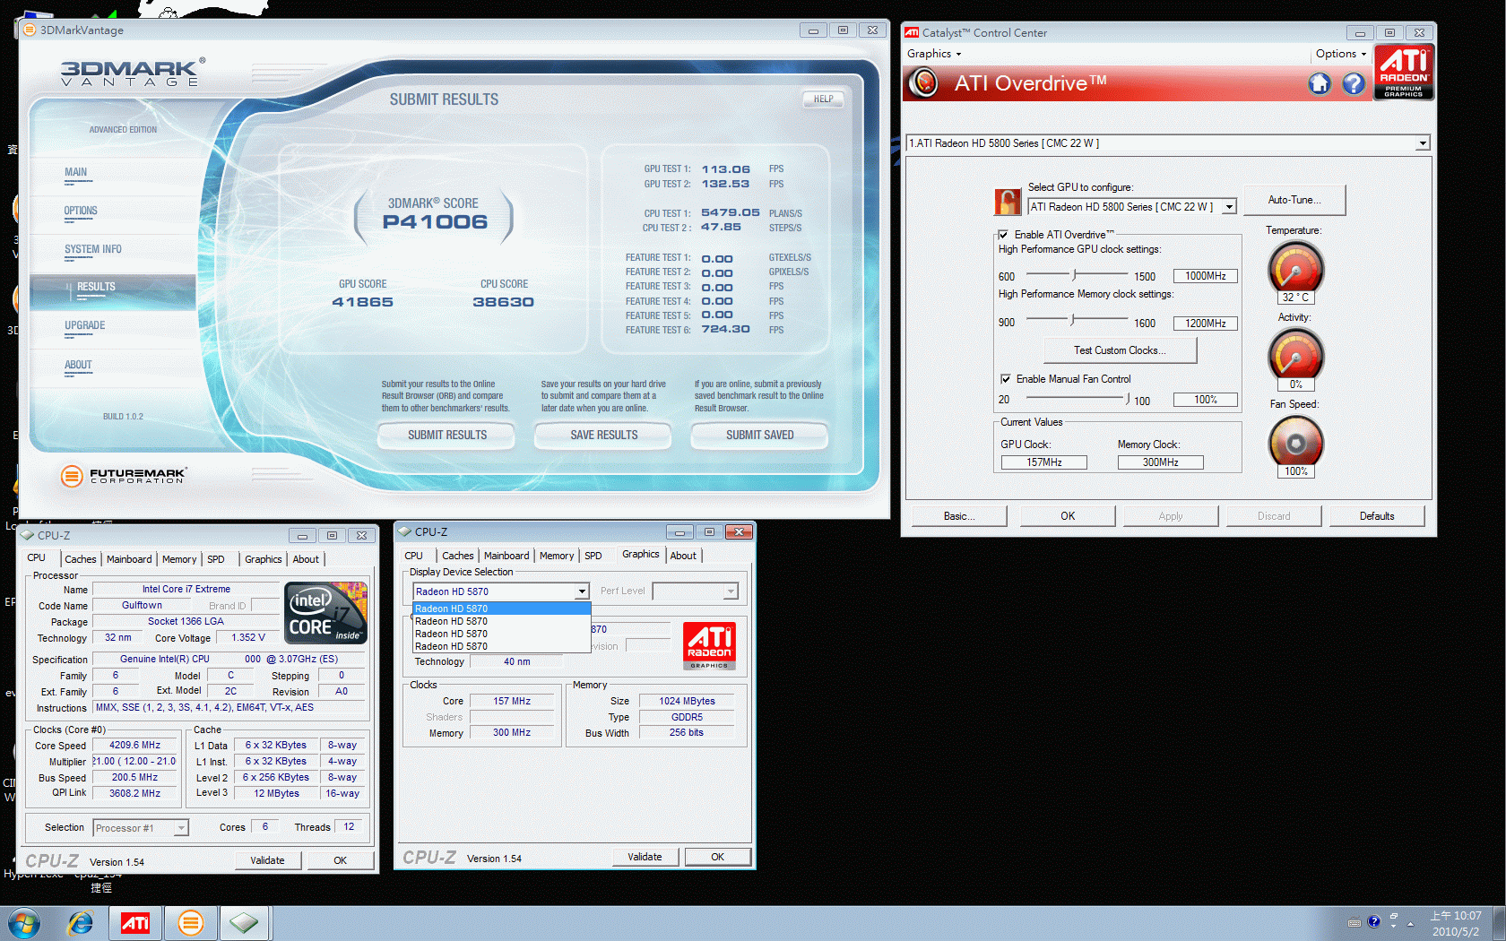Image resolution: width=1506 pixels, height=941 pixels.
Task: Click Test Custom Clocks button
Action: (x=1120, y=350)
